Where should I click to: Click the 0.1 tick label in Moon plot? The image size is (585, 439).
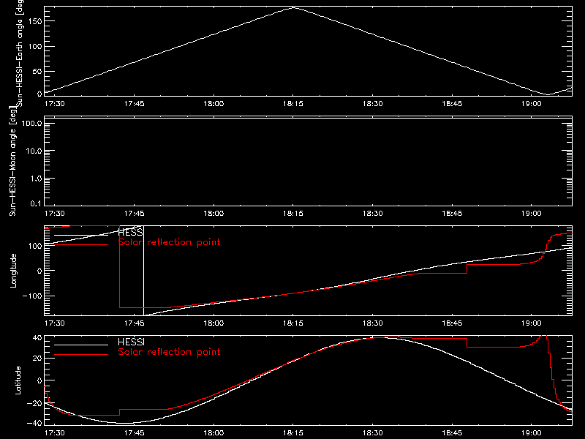pyautogui.click(x=36, y=203)
